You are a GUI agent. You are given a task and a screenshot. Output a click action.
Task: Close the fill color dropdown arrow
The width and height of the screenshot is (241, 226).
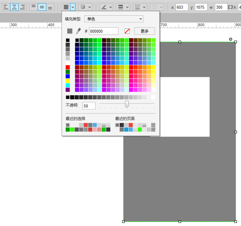73,7
